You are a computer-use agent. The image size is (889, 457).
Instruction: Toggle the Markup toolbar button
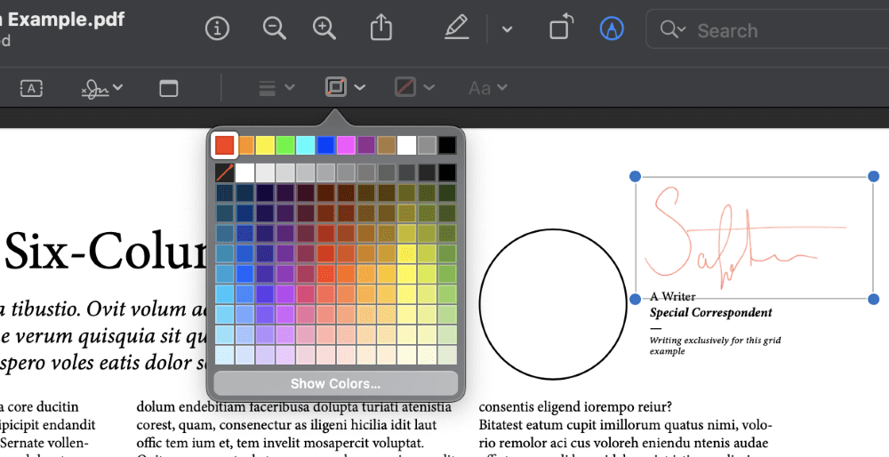tap(612, 28)
